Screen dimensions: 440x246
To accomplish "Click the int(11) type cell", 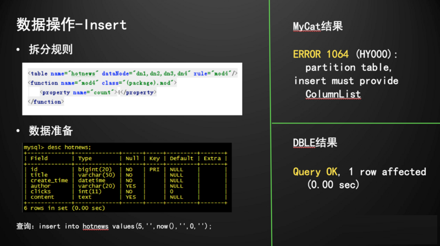I will (x=90, y=191).
